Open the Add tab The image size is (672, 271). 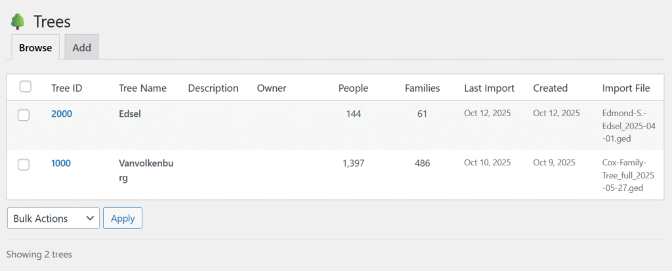81,47
